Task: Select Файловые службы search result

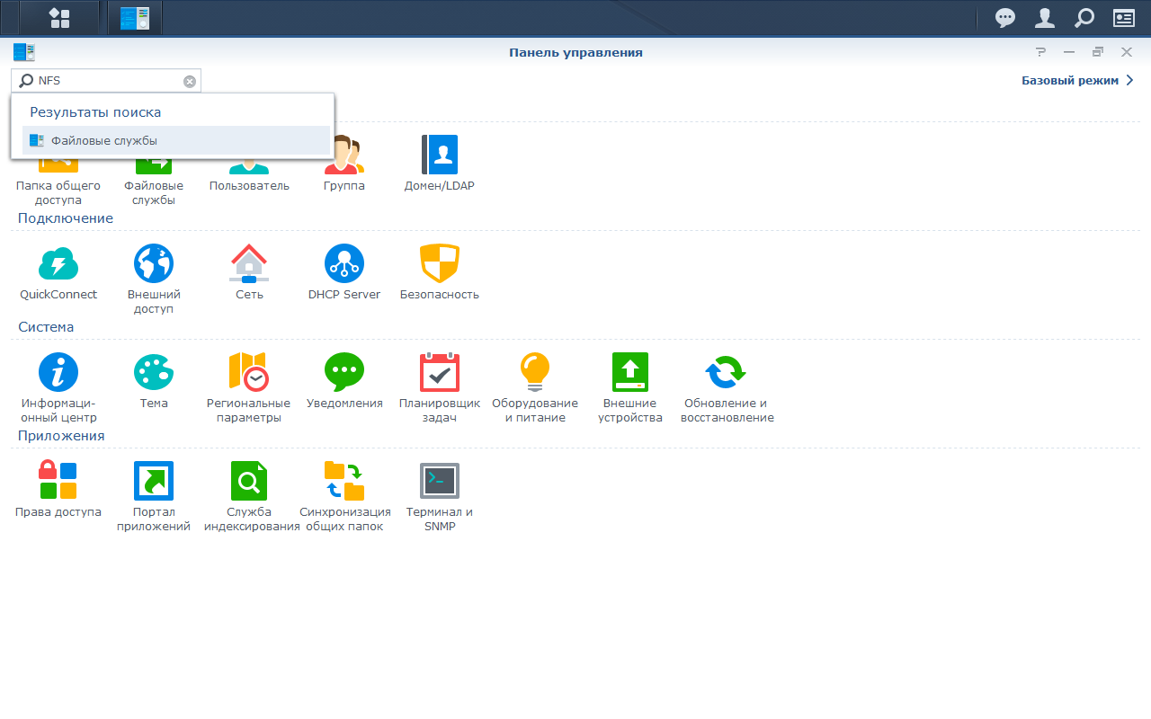Action: tap(176, 140)
